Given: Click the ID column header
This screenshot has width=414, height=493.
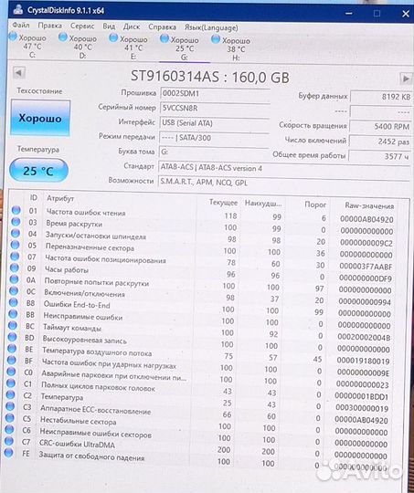Looking at the screenshot, I should pos(34,197).
